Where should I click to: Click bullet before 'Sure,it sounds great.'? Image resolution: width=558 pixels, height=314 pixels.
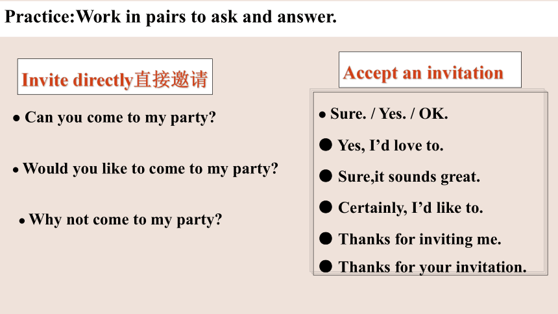(x=326, y=176)
